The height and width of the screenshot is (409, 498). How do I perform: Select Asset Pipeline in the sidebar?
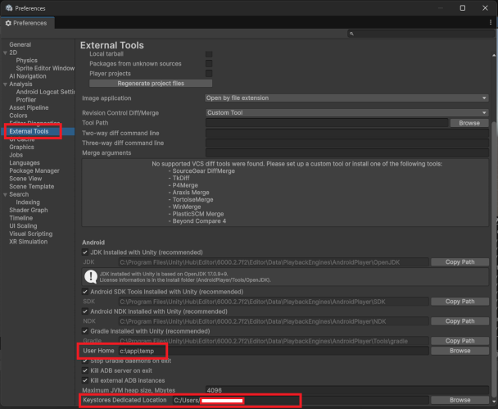tap(29, 107)
